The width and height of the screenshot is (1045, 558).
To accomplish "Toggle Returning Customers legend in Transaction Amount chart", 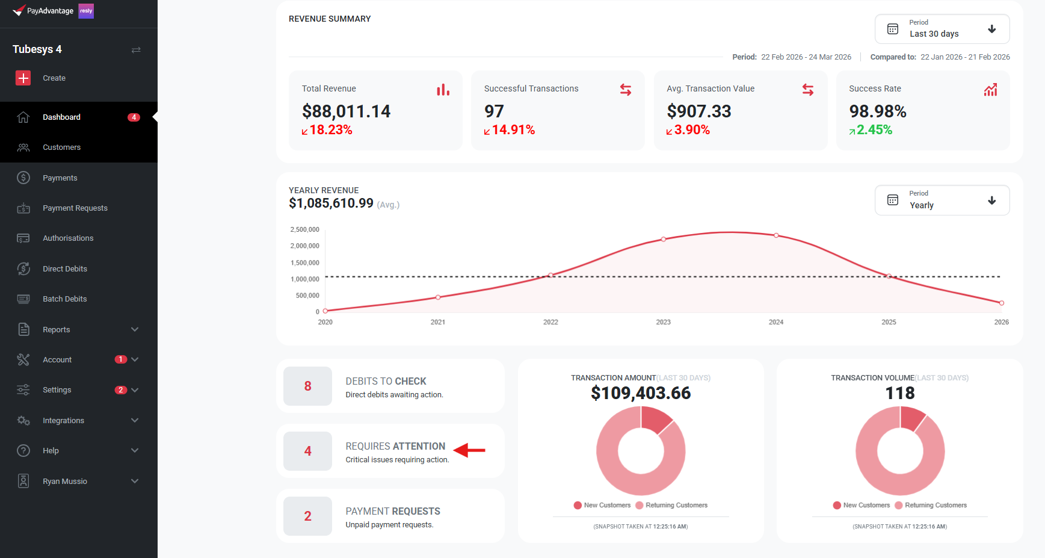I will (671, 506).
